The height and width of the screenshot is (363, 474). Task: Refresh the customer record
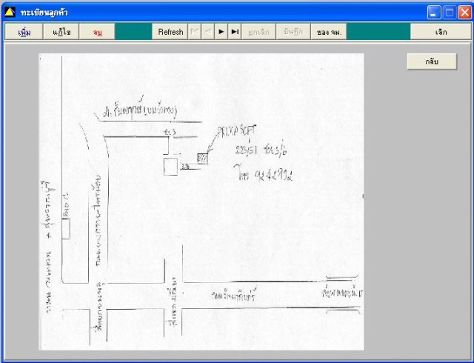170,31
